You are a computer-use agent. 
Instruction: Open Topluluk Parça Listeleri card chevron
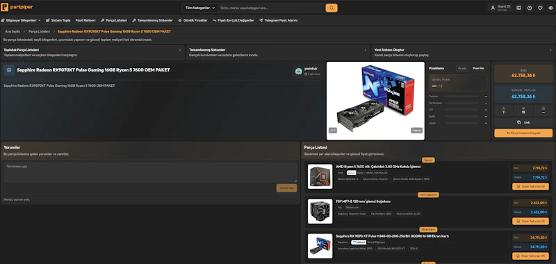(180, 50)
